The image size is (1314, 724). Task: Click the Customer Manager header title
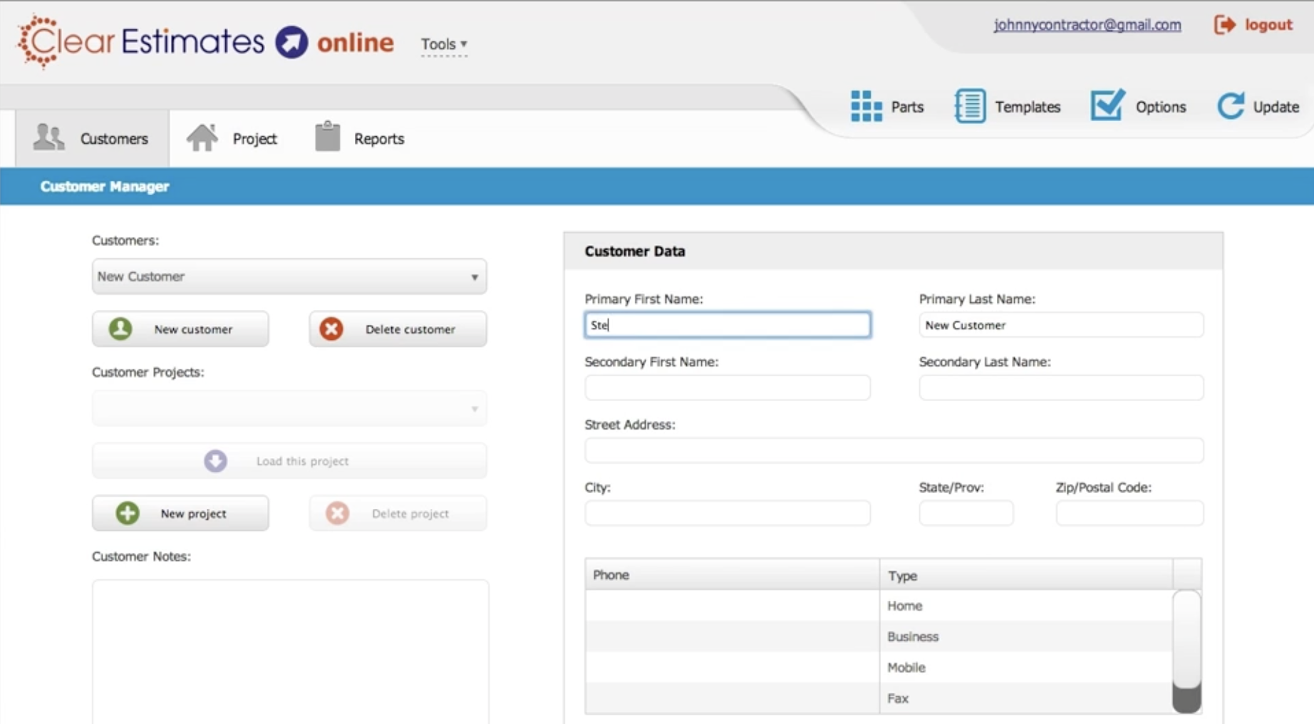coord(105,186)
